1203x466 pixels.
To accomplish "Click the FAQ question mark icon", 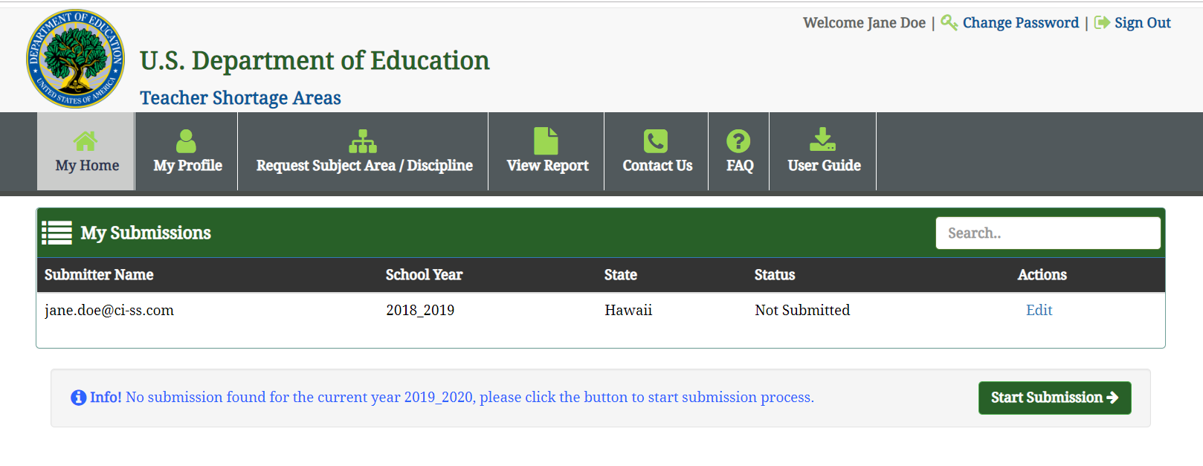I will pyautogui.click(x=738, y=141).
